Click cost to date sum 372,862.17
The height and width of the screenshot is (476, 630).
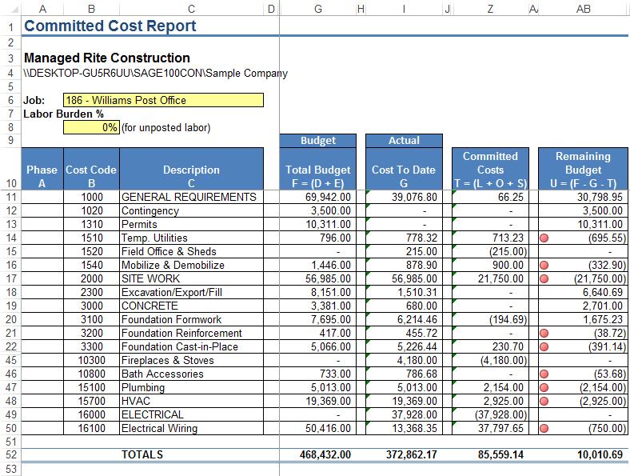point(404,454)
